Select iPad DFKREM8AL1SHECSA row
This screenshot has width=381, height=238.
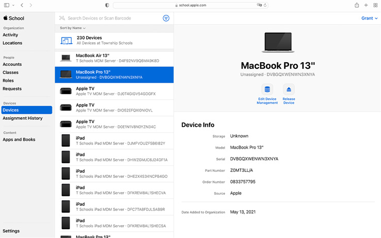point(114,223)
